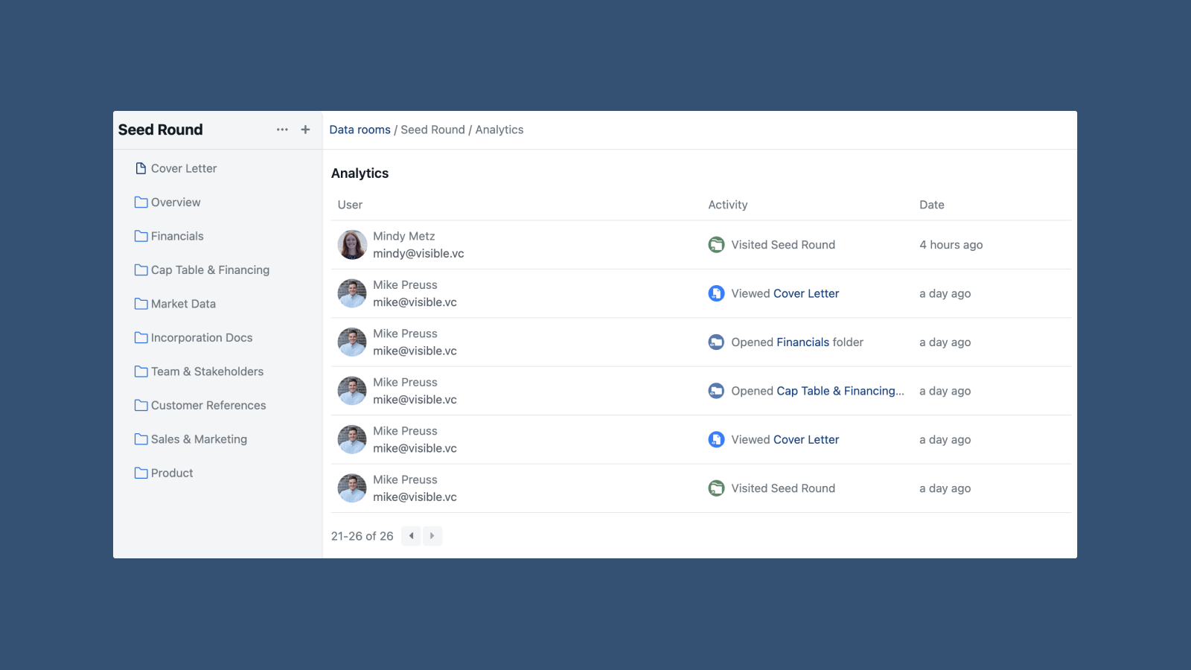This screenshot has height=670, width=1191.
Task: Click the folder icon beside Product
Action: click(x=141, y=473)
